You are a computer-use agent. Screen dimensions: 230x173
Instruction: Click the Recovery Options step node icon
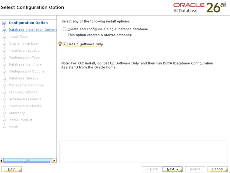(4, 92)
